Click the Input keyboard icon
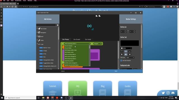Image resolution: width=179 pixels, height=100 pixels. 39,36
